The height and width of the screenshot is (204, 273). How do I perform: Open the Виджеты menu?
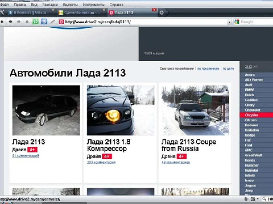tap(70, 5)
